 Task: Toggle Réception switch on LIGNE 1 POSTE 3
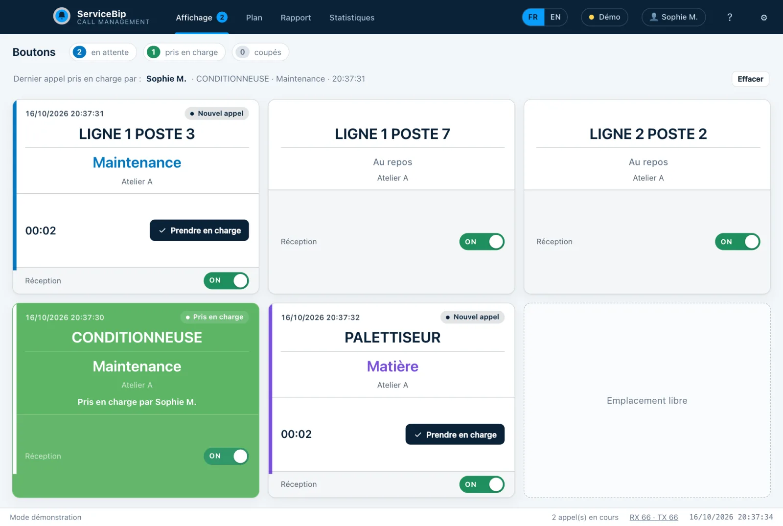pyautogui.click(x=226, y=281)
